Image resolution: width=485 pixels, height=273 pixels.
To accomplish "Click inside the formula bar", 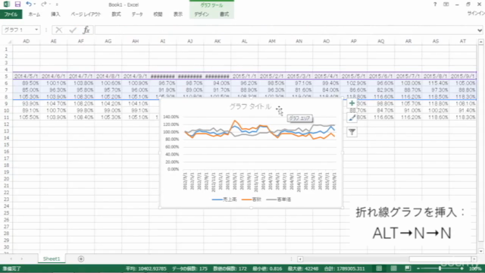I will coord(285,30).
